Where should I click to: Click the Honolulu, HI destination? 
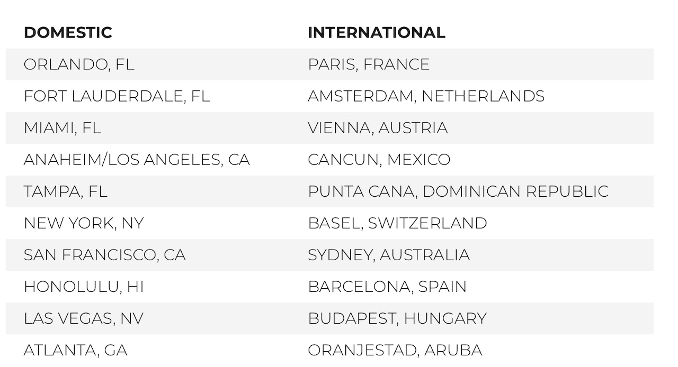pos(84,287)
